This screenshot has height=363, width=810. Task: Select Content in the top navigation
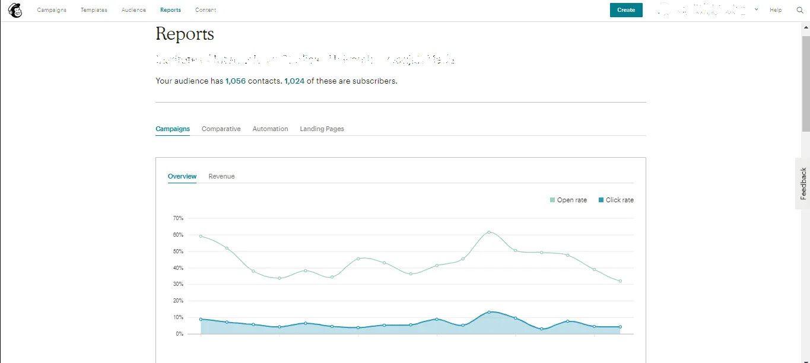click(205, 10)
